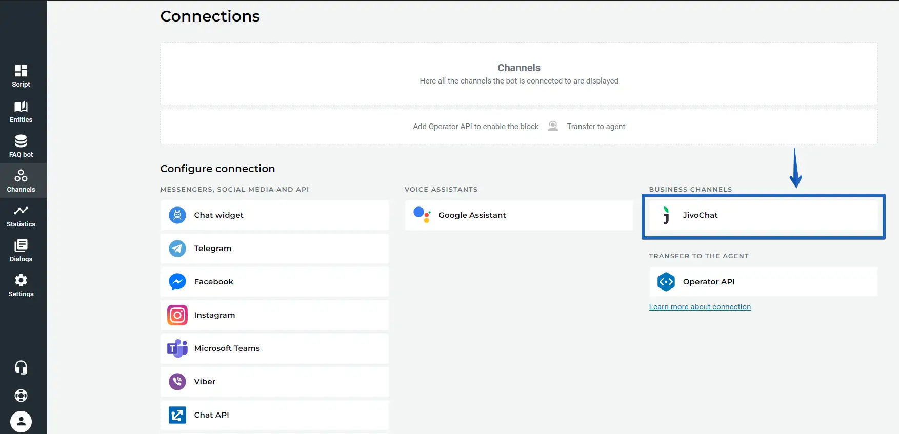The image size is (899, 434).
Task: Open the FAQ bot section
Action: click(x=21, y=146)
